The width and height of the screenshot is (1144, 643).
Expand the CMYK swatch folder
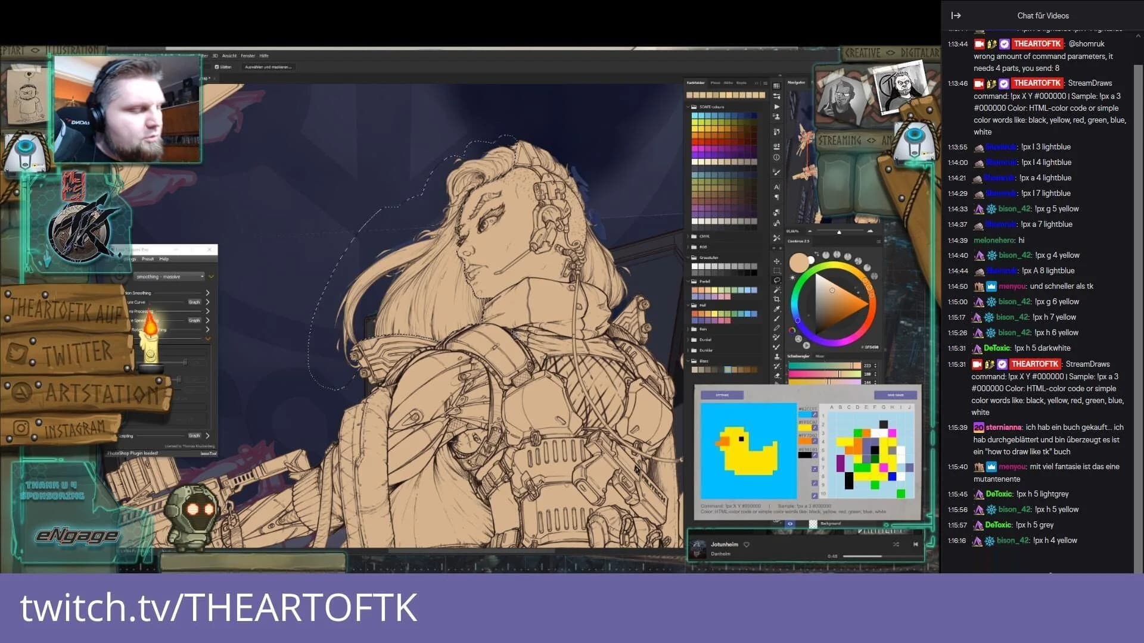689,236
